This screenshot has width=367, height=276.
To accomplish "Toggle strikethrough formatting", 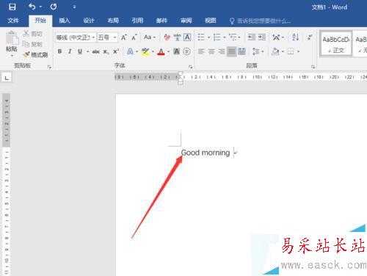I will coord(95,51).
